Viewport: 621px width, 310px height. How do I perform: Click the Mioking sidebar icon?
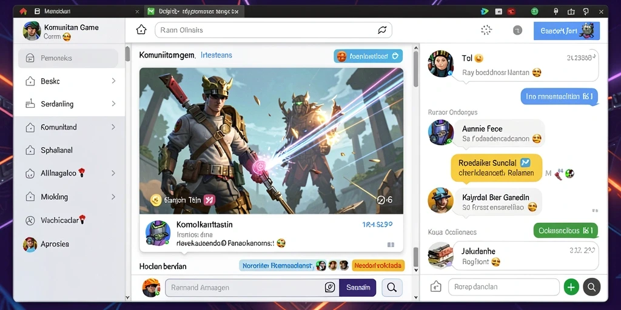(30, 197)
